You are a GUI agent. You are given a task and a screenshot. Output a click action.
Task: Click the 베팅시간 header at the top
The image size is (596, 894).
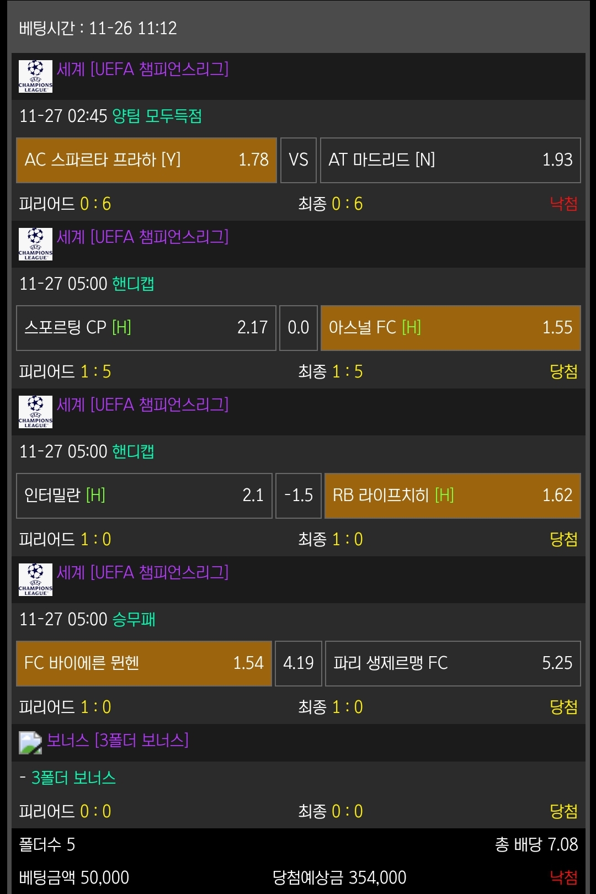click(x=98, y=28)
